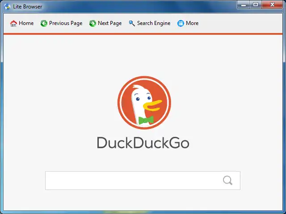Click the green Next Page arrow icon

[93, 23]
